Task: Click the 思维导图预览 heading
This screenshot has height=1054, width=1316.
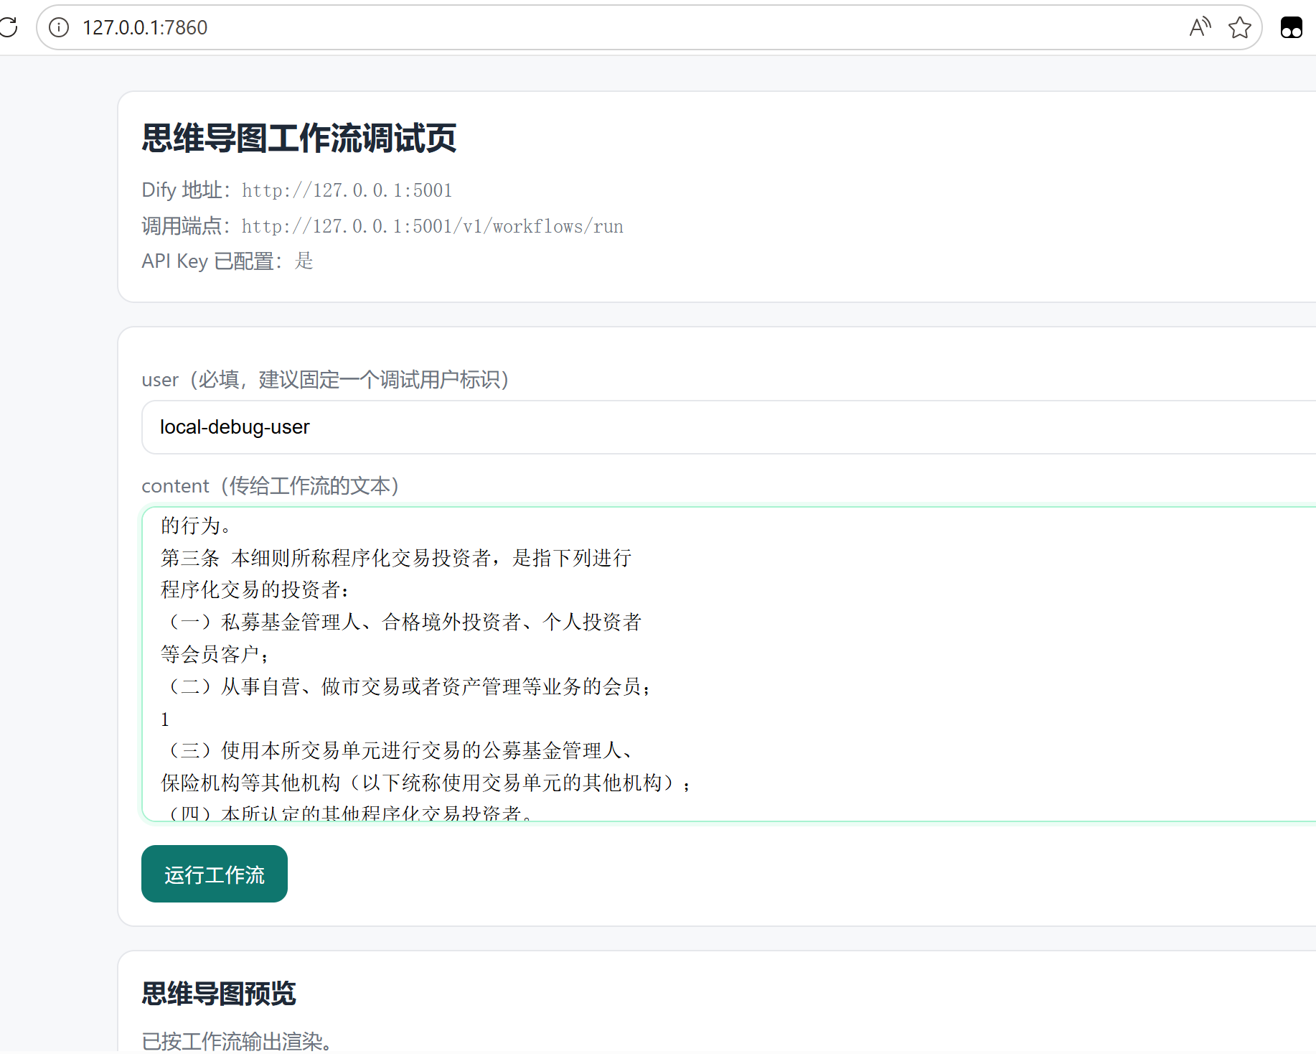Action: pyautogui.click(x=219, y=994)
